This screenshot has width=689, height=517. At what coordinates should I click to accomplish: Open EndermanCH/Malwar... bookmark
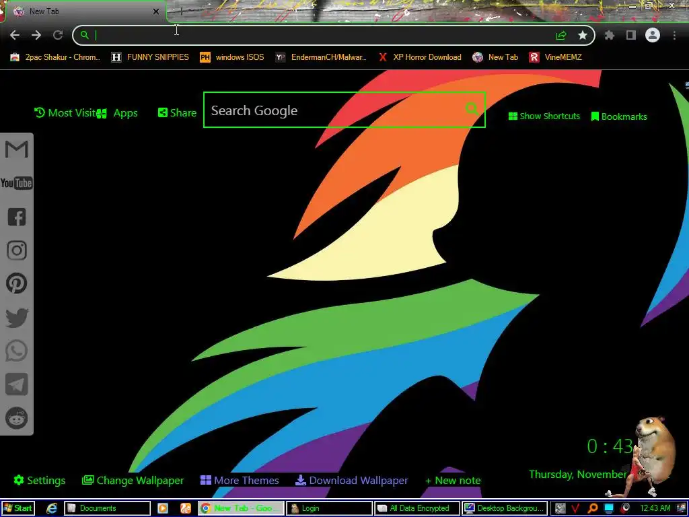point(321,57)
